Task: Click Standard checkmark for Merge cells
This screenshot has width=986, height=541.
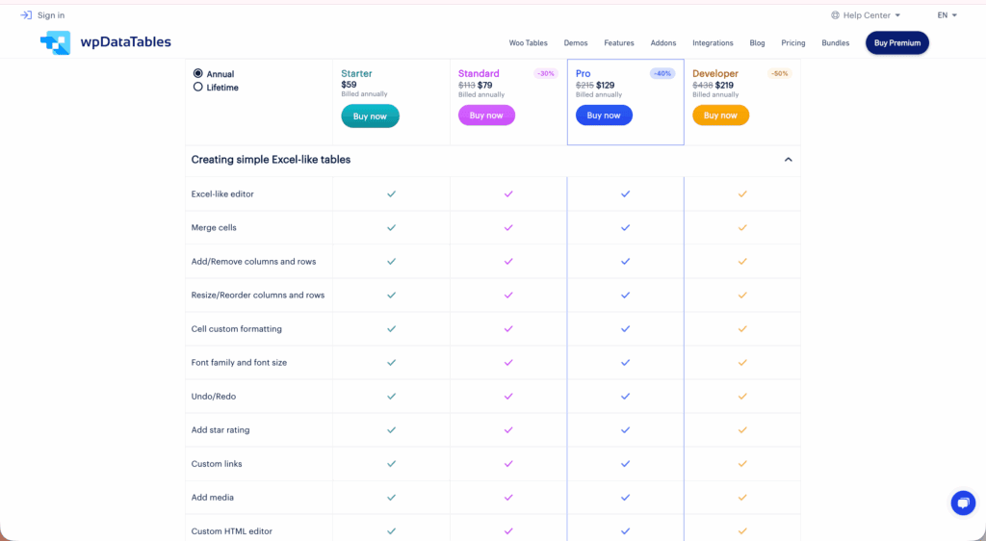Action: coord(508,227)
